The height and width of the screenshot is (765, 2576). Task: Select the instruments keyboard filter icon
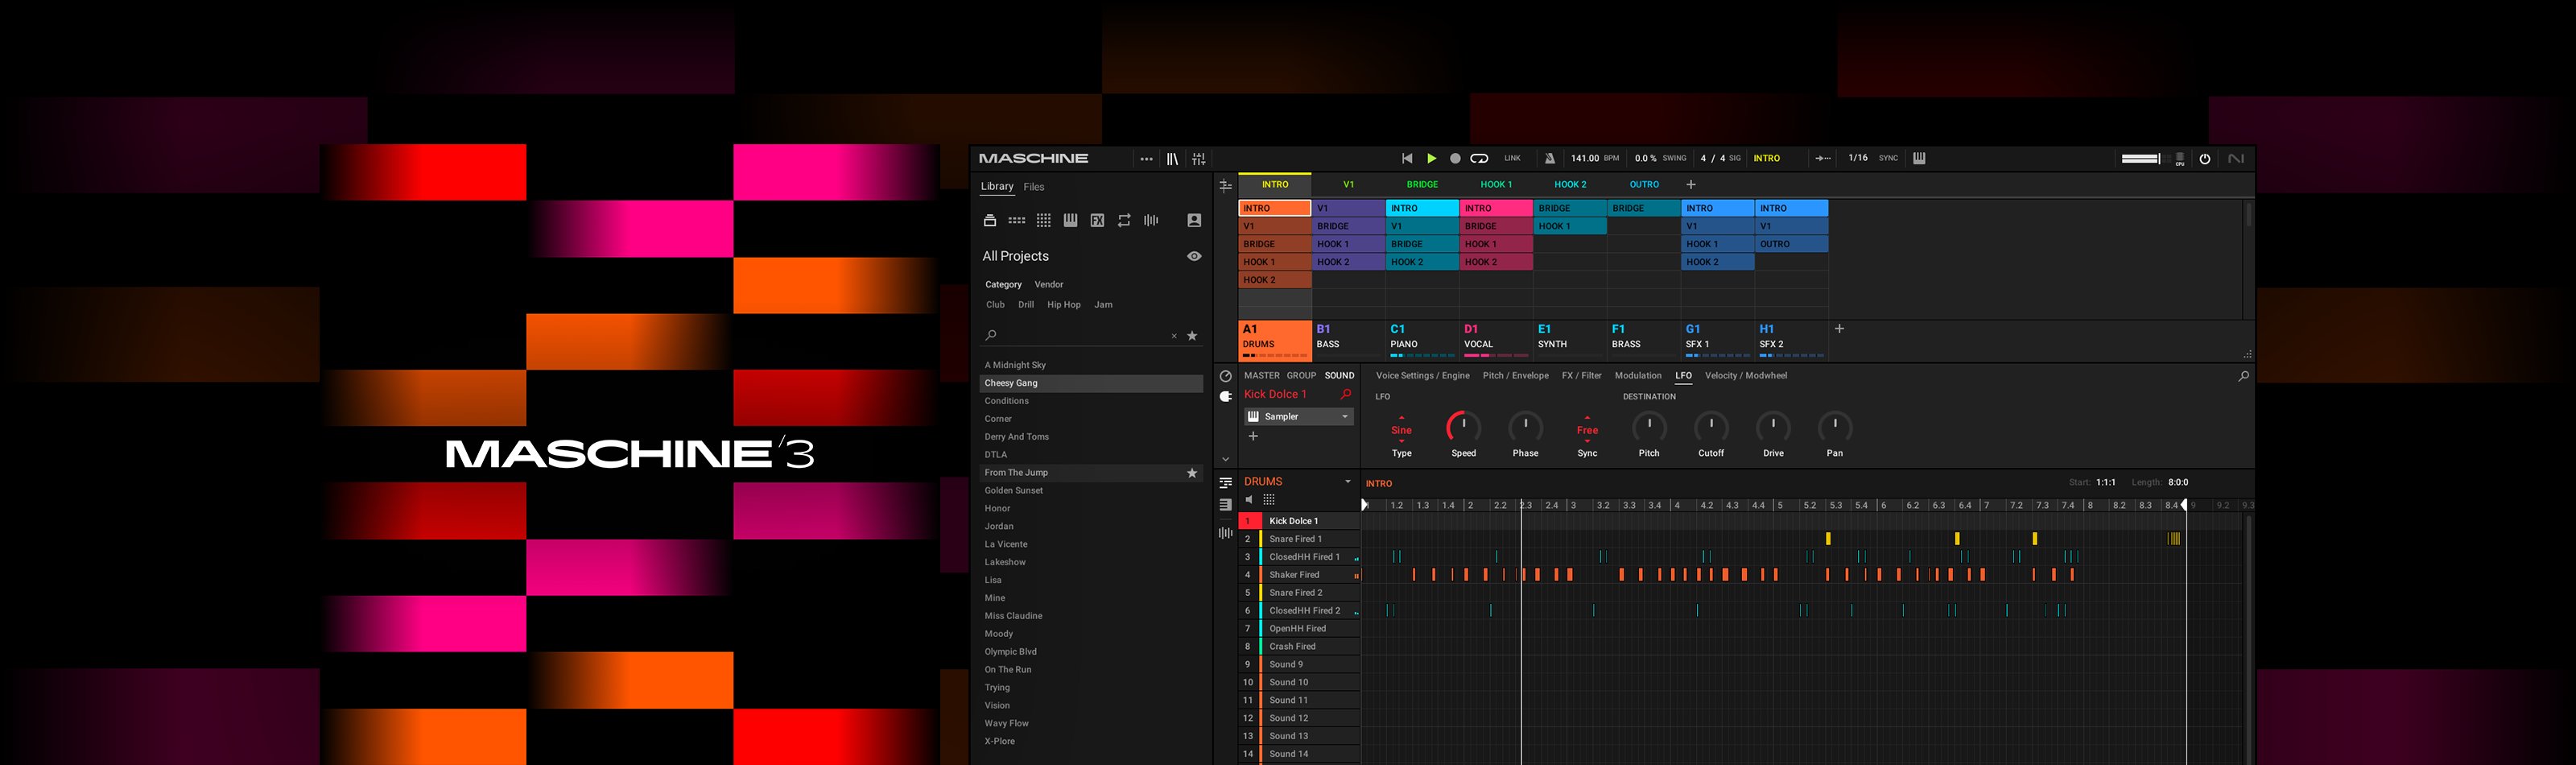click(1070, 221)
